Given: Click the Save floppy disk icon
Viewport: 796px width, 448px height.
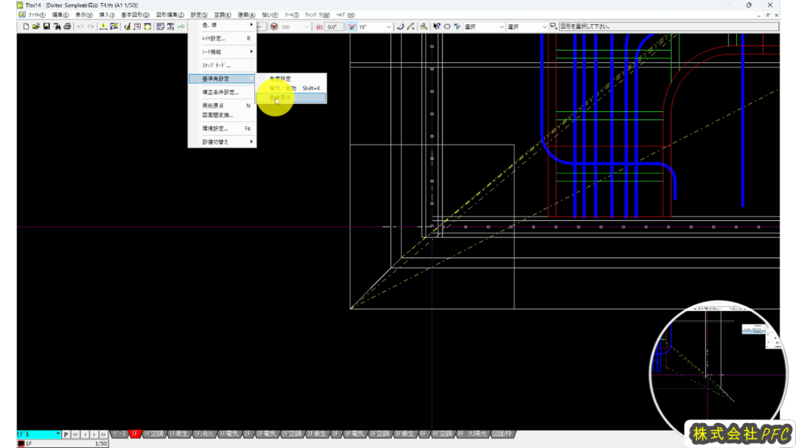Looking at the screenshot, I should click(x=47, y=26).
